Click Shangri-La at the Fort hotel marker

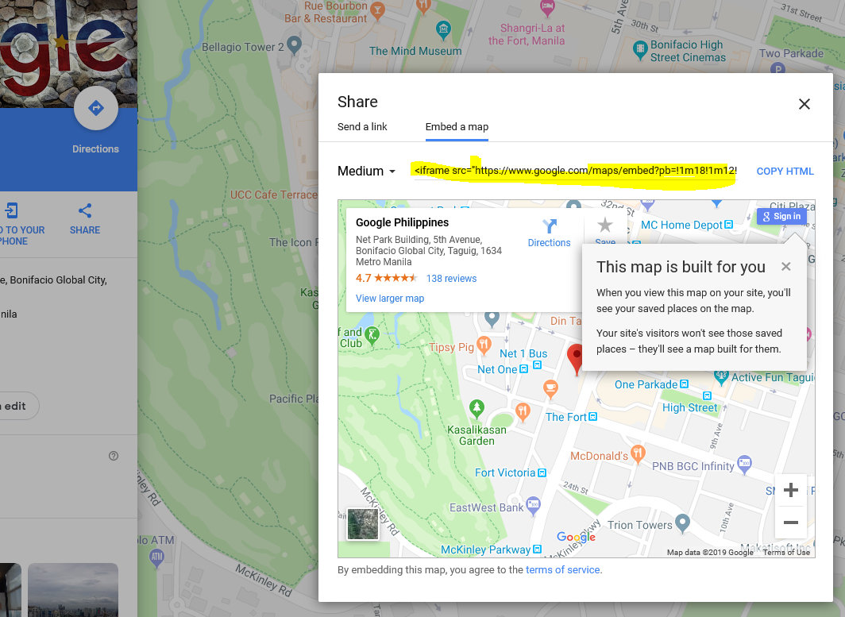[547, 8]
